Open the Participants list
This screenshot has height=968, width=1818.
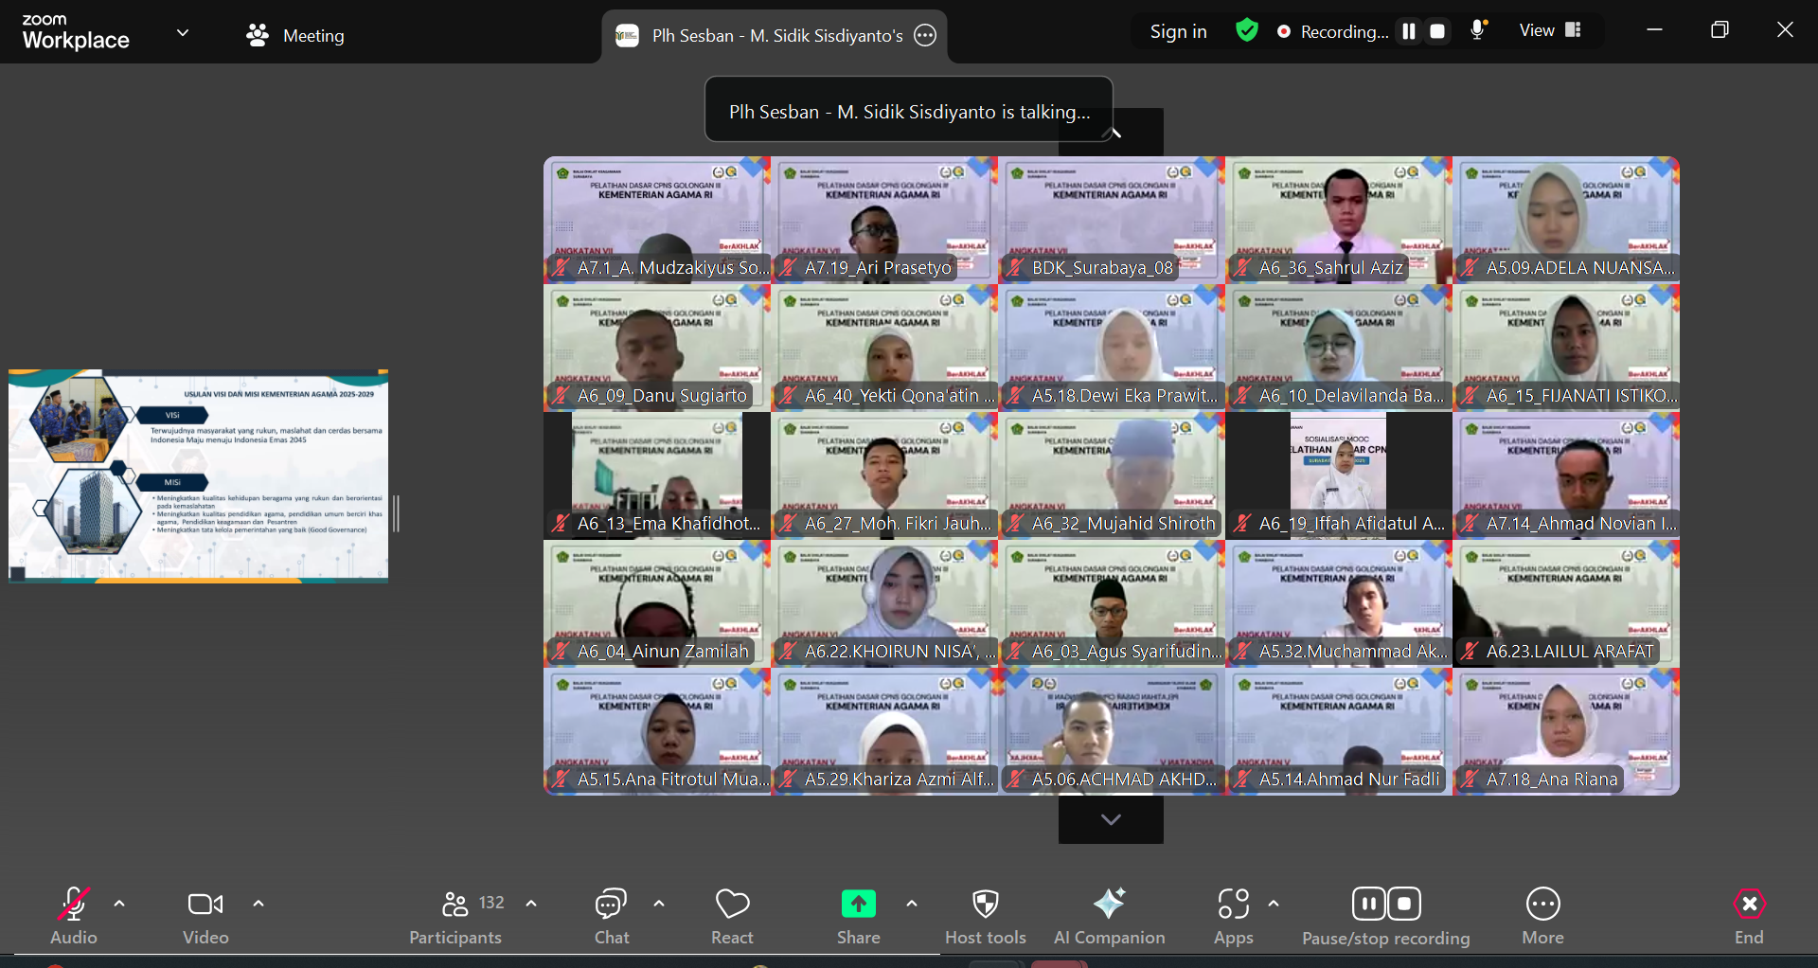point(456,915)
